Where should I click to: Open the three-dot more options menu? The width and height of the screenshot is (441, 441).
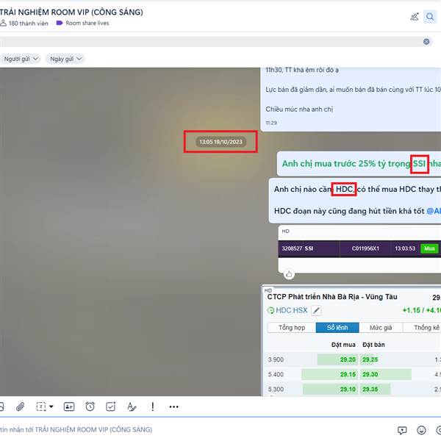(173, 406)
